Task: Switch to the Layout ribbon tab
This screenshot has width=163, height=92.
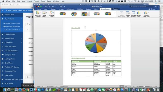Action: point(61,9)
